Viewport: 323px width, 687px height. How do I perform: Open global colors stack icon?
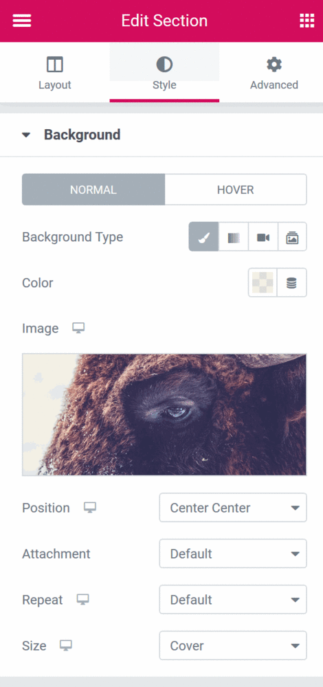pyautogui.click(x=292, y=283)
